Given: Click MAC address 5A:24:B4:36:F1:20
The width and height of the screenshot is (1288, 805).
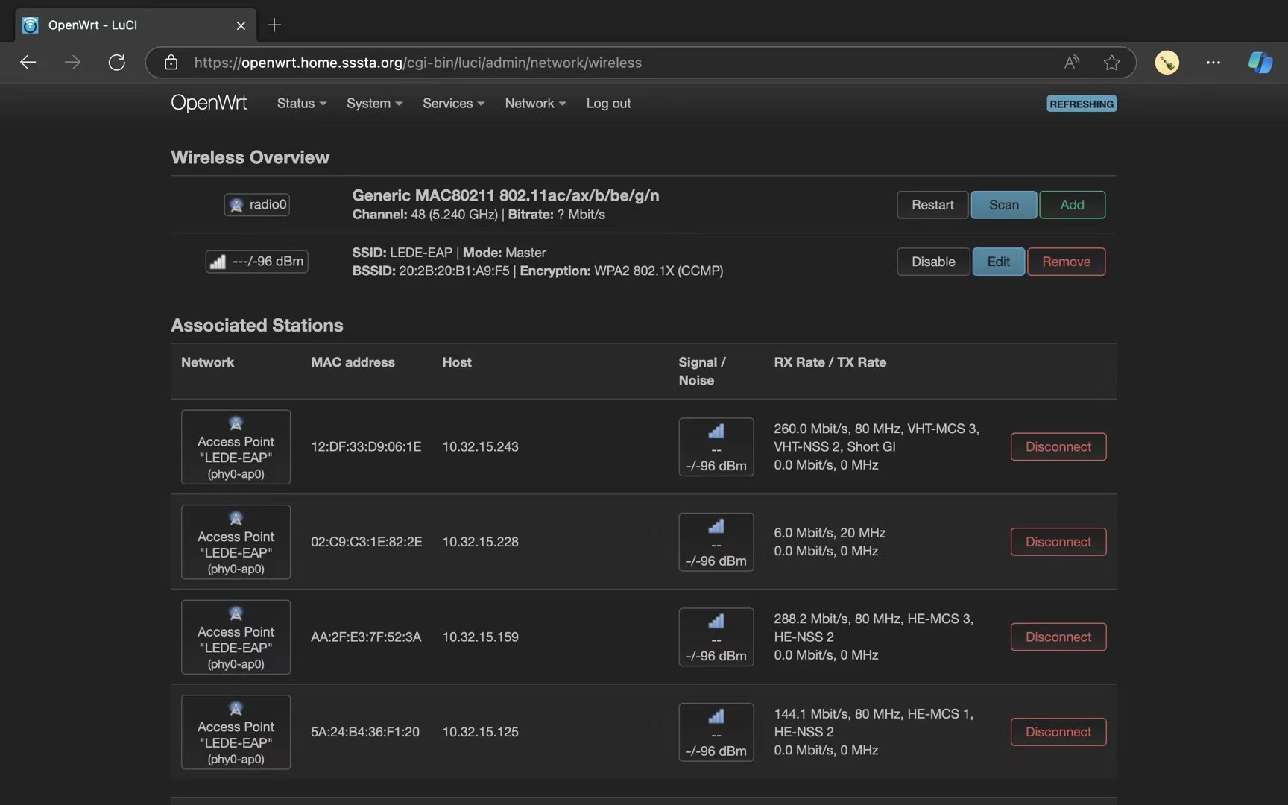Looking at the screenshot, I should pos(365,732).
